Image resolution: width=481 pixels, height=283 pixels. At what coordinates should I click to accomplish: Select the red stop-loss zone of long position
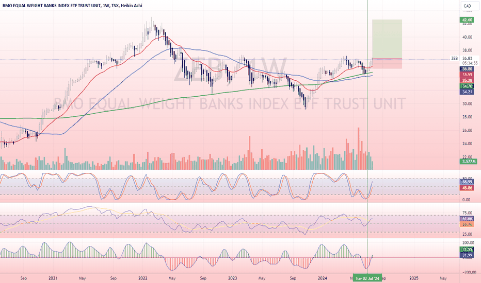click(x=387, y=63)
